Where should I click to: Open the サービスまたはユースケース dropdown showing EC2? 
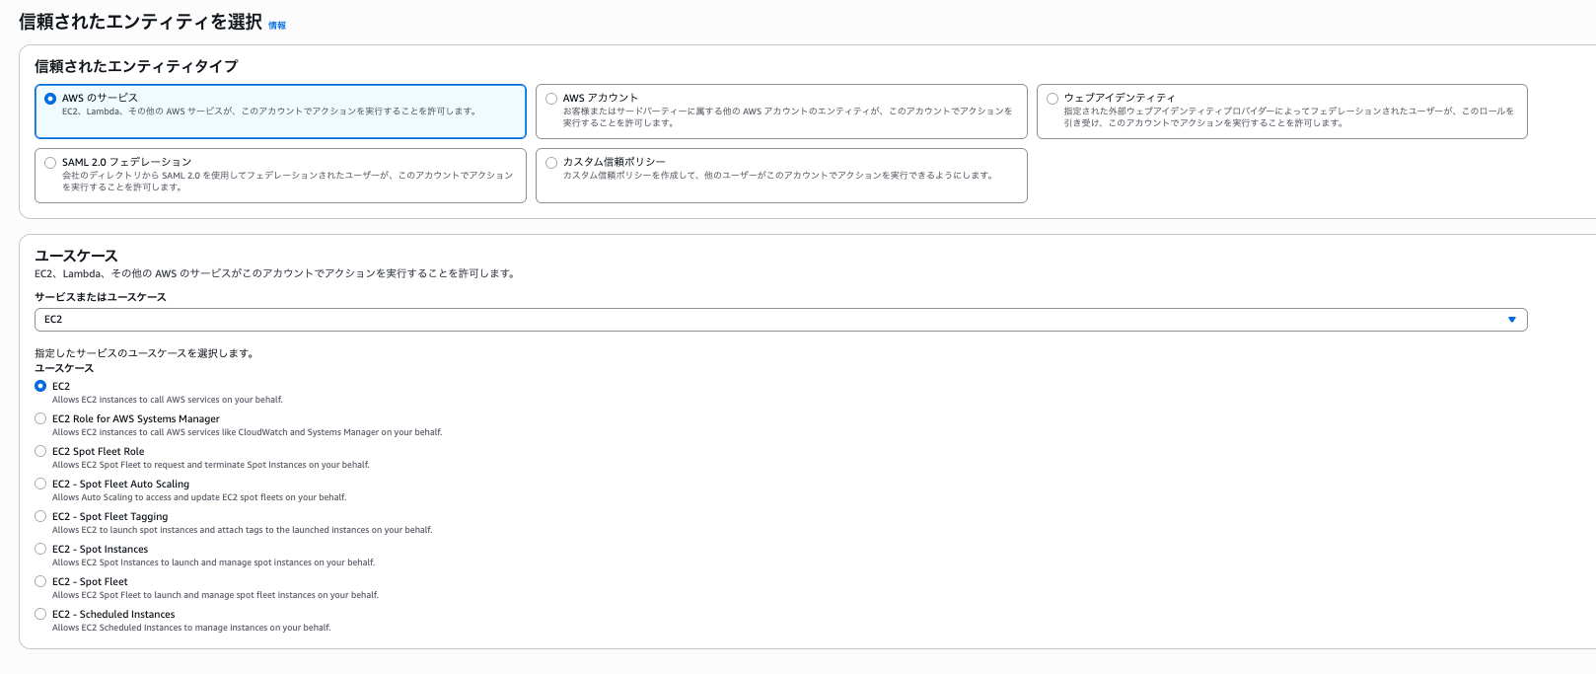pos(780,320)
